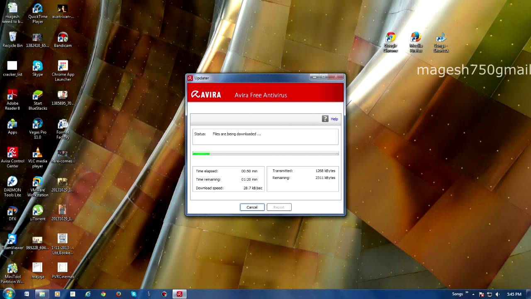Screen dimensions: 531x299
Task: Select the 1382410_65... image thumbnail
Action: click(38, 40)
